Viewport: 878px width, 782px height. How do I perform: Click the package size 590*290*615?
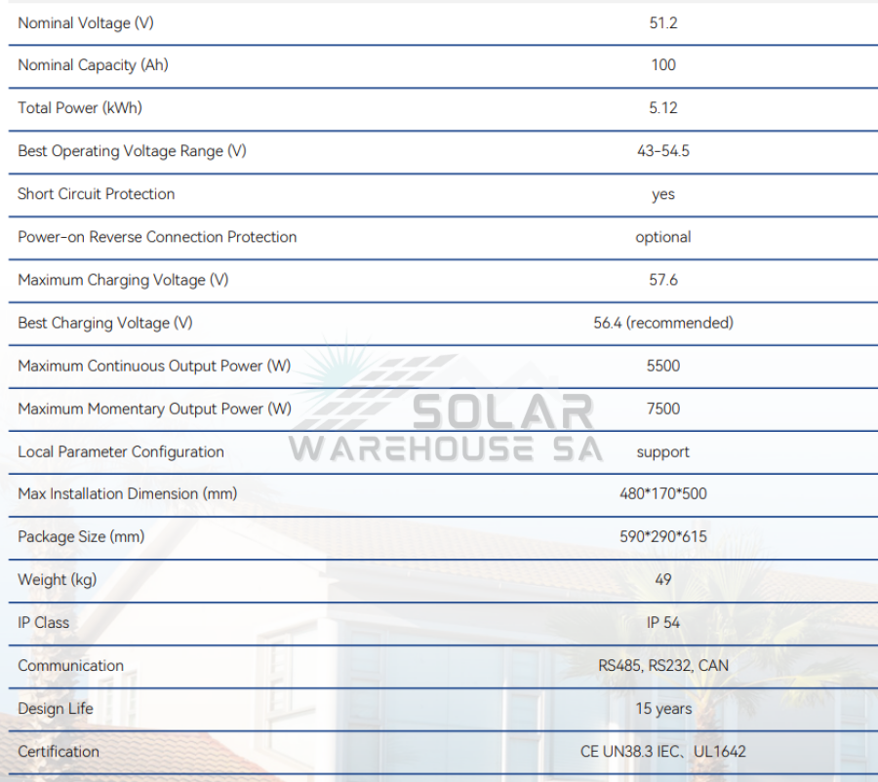click(x=663, y=537)
